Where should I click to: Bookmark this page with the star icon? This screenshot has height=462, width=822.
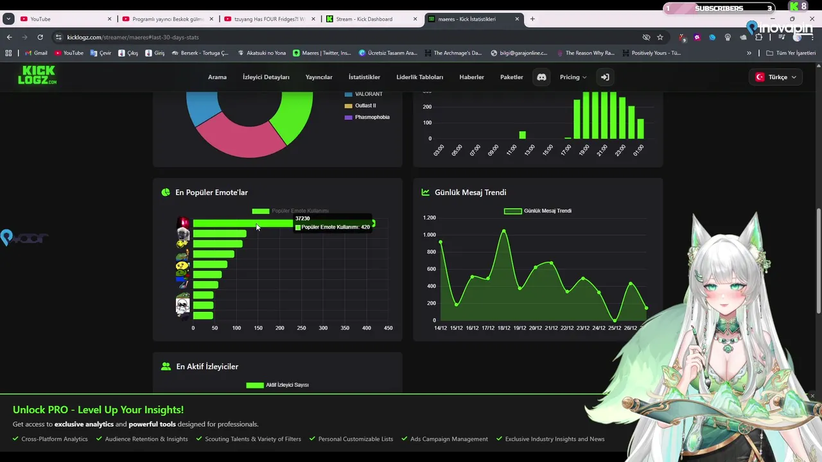coord(660,37)
